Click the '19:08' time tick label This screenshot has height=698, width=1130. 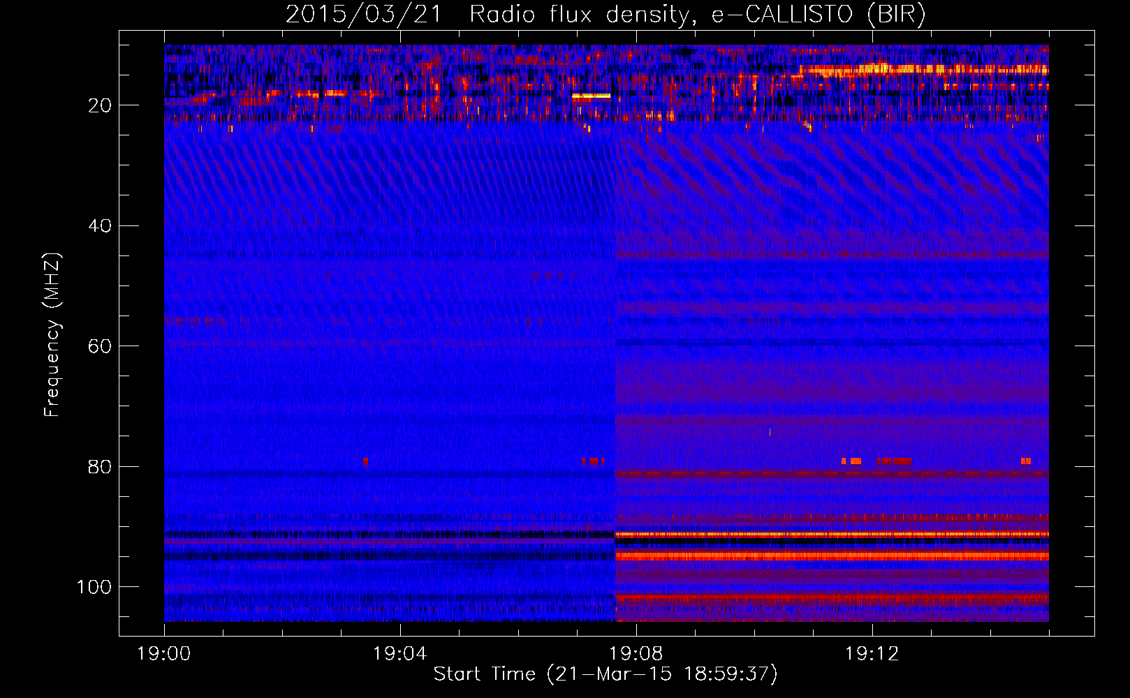point(636,654)
